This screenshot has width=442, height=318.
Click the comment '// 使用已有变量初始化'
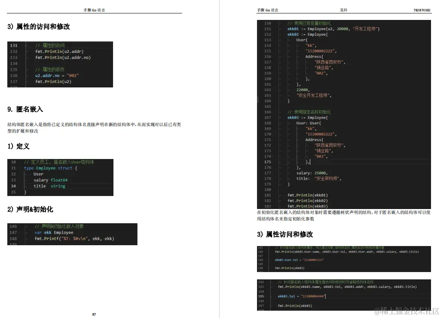(x=309, y=23)
